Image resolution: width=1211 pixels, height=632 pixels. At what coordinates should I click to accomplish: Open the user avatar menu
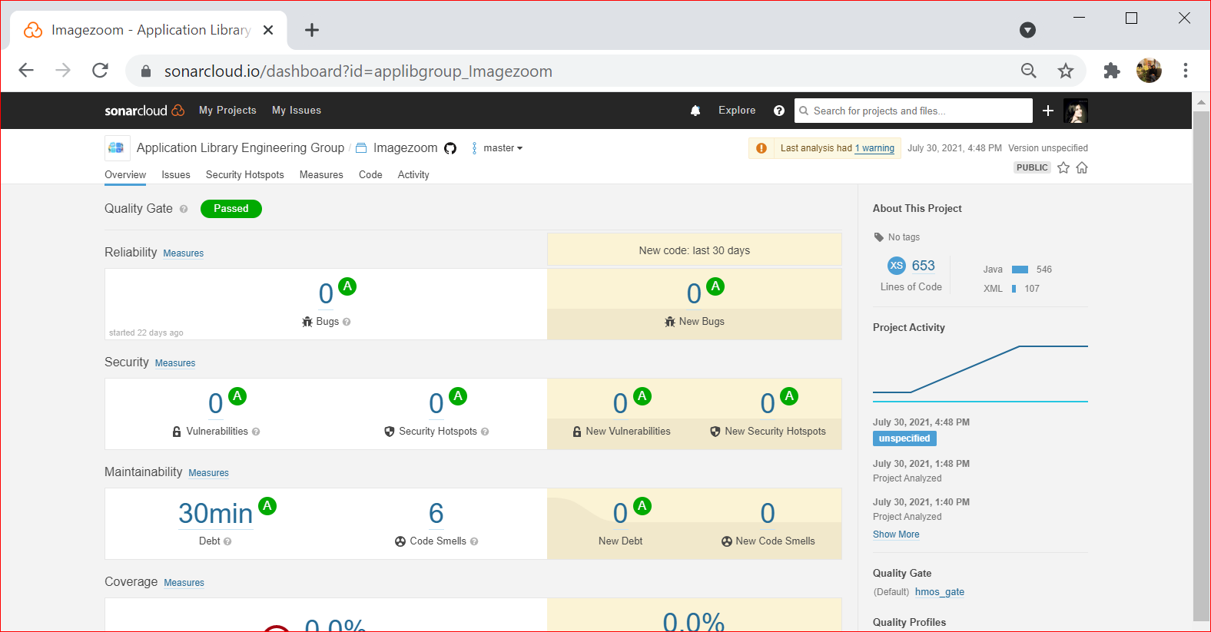tap(1076, 111)
